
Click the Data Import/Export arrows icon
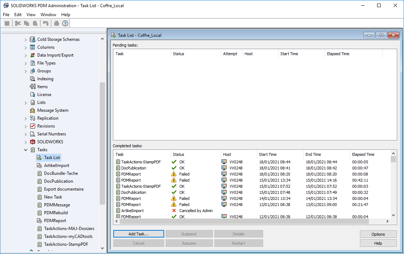(x=33, y=55)
